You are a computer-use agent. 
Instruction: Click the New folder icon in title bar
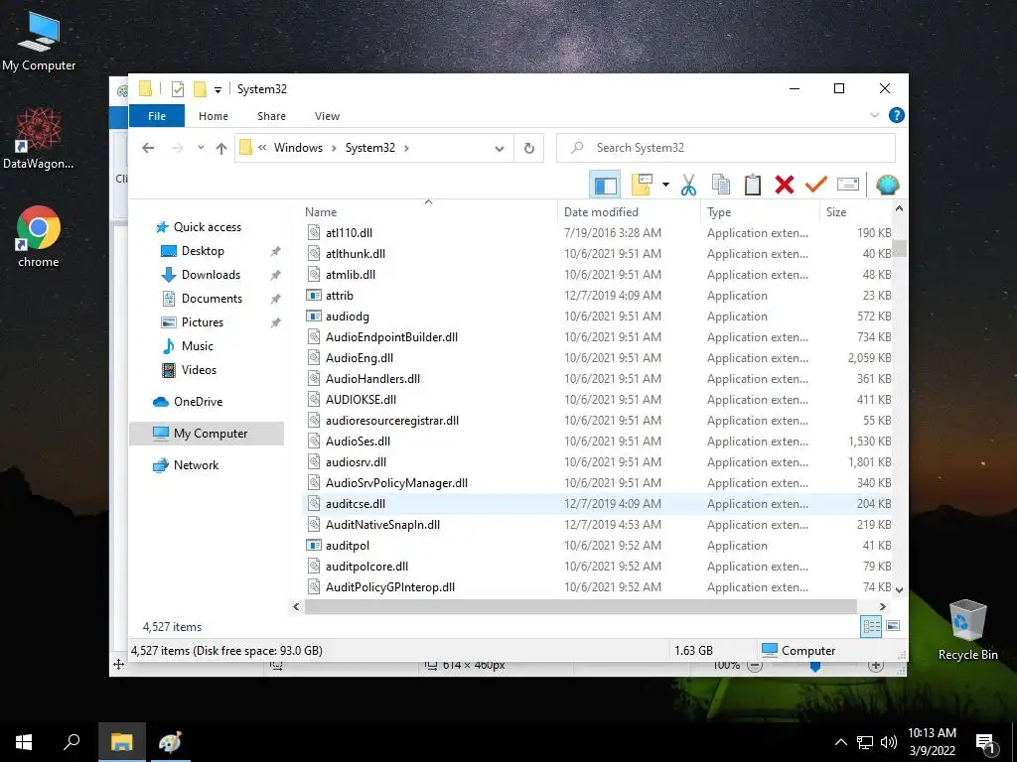pos(200,89)
